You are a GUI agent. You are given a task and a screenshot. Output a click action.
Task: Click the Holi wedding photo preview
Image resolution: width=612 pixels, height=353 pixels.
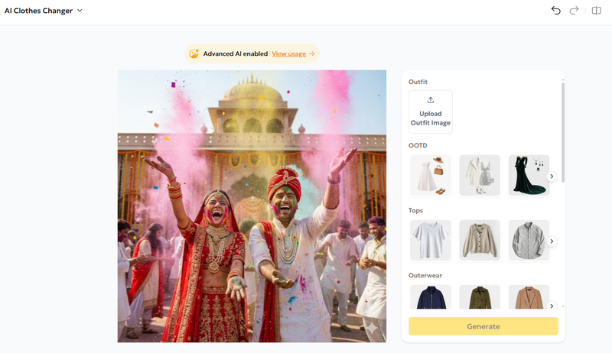click(x=252, y=206)
